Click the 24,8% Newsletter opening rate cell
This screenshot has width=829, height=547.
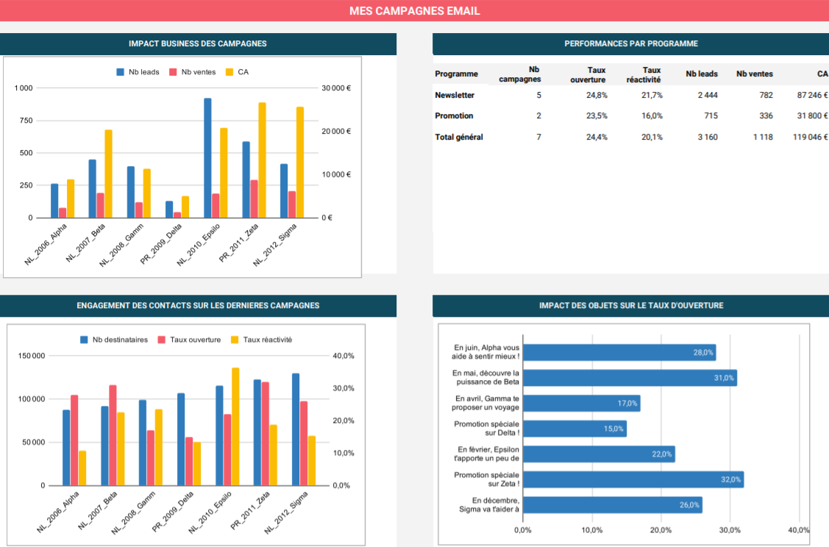point(597,95)
